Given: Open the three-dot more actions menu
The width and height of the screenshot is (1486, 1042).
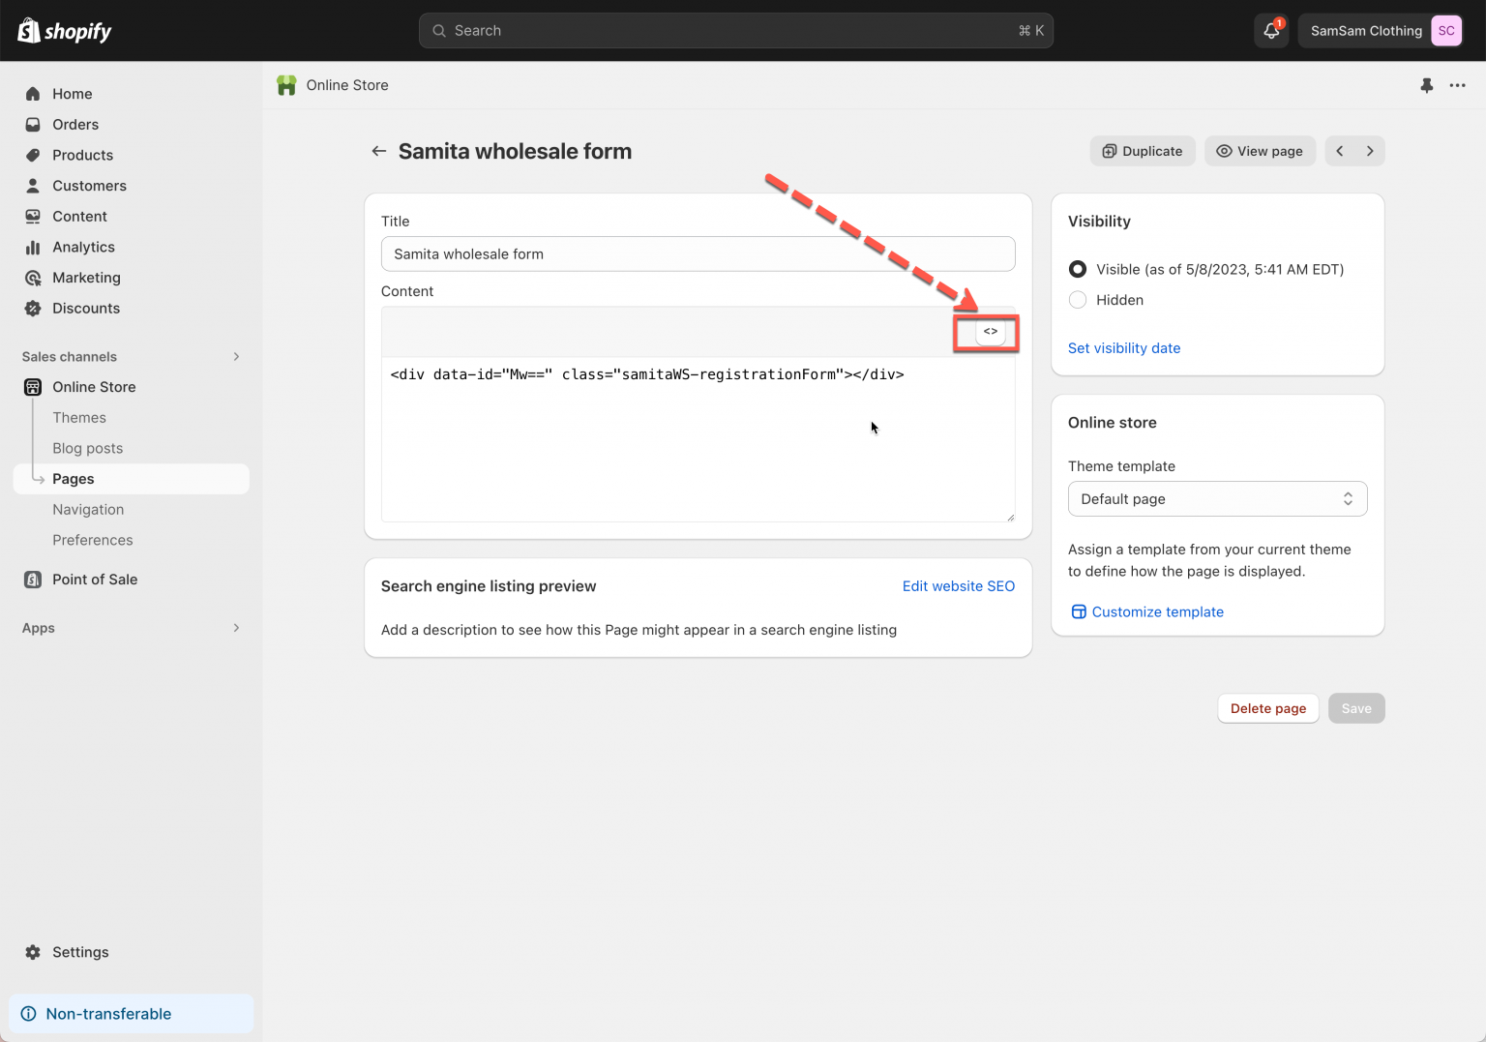Looking at the screenshot, I should click(1457, 85).
